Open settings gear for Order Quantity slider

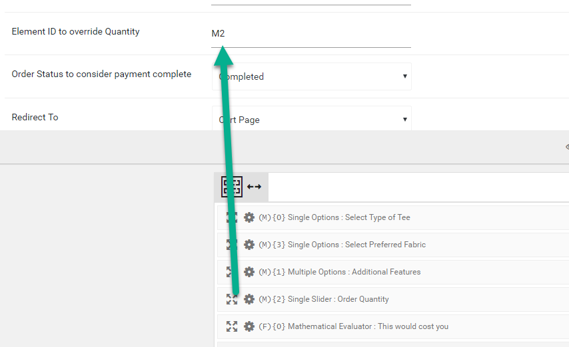[249, 299]
